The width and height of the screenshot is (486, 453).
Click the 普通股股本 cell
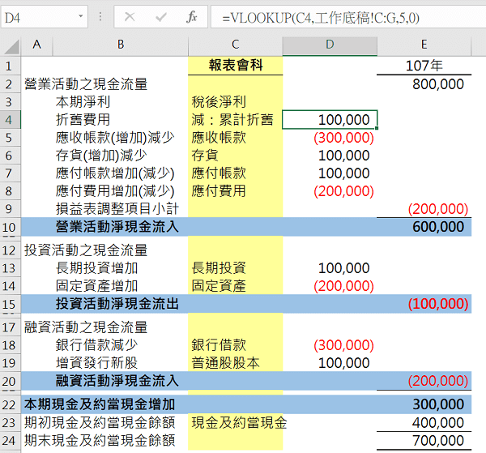[x=235, y=363]
